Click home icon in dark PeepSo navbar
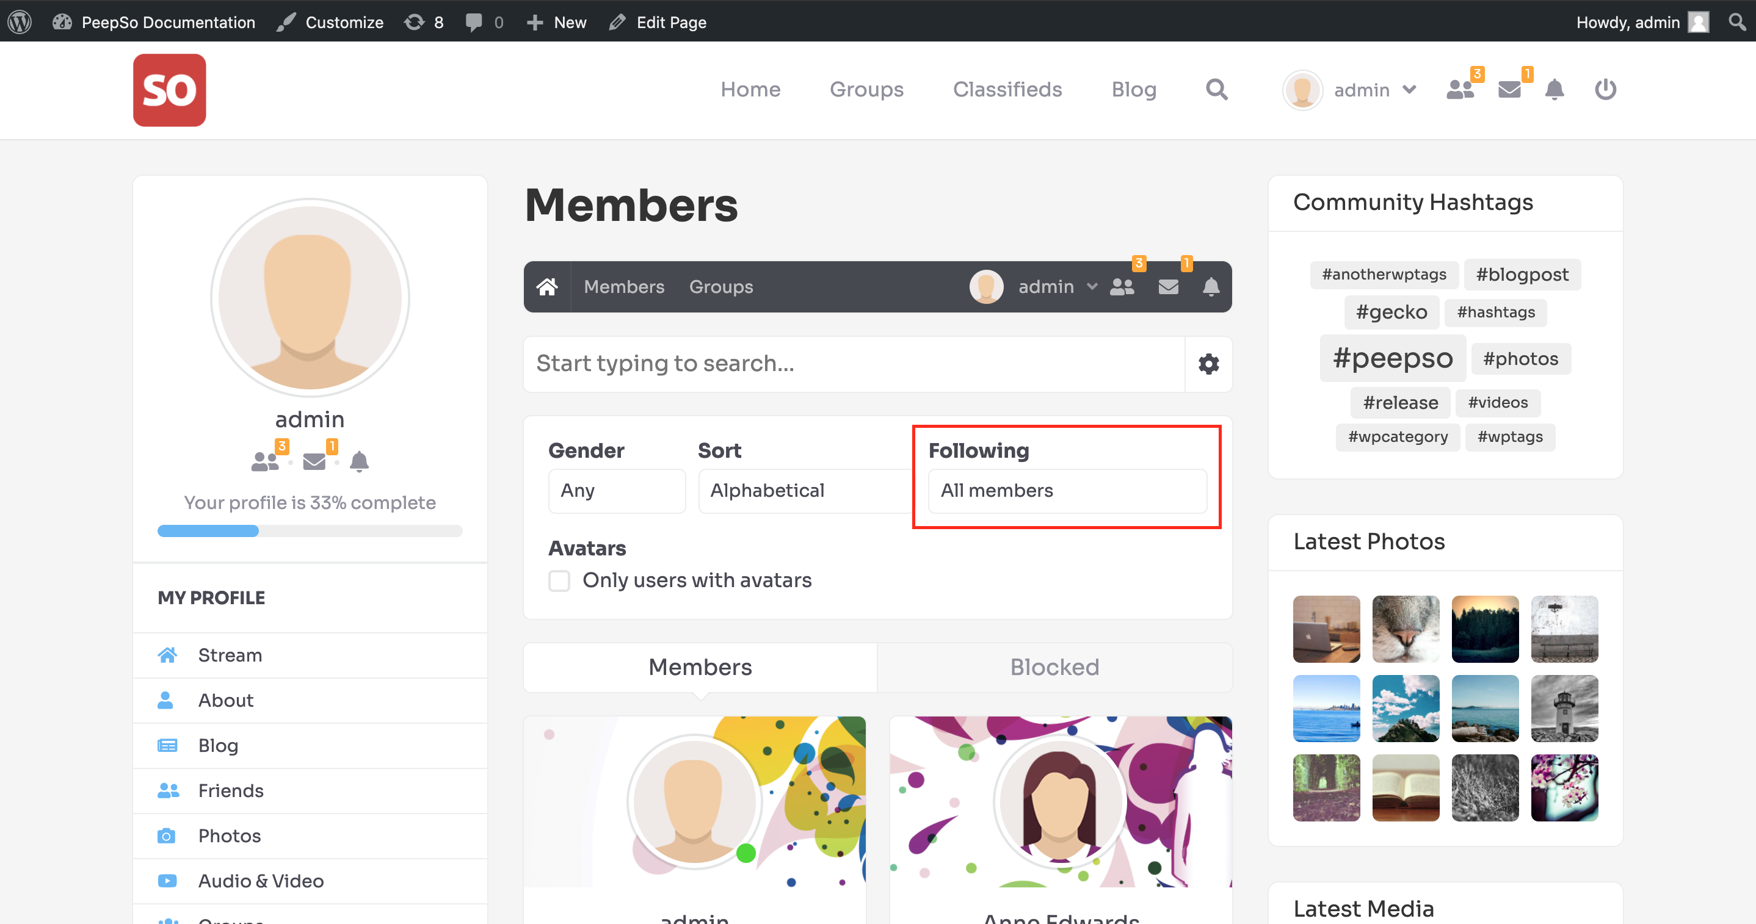The height and width of the screenshot is (924, 1756). [x=546, y=287]
